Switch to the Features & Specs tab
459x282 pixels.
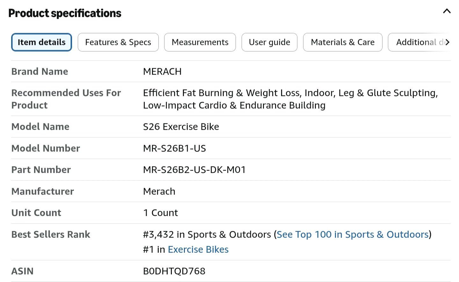[118, 42]
